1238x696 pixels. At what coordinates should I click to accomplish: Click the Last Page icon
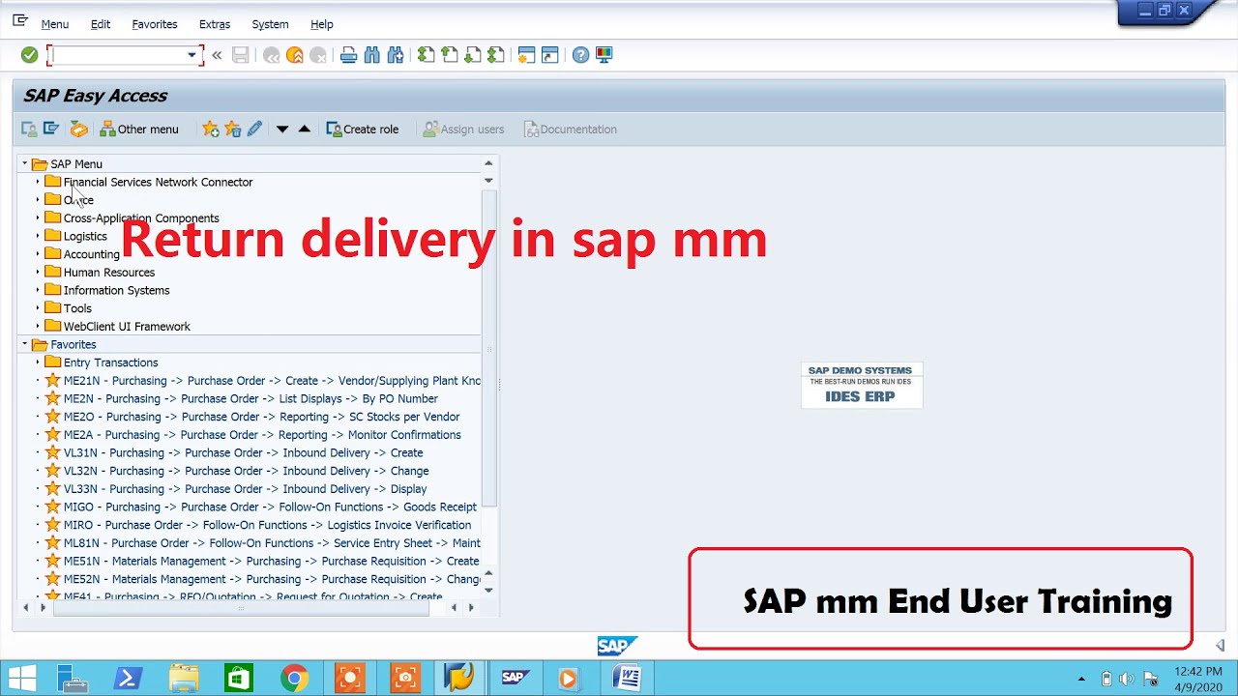point(496,55)
